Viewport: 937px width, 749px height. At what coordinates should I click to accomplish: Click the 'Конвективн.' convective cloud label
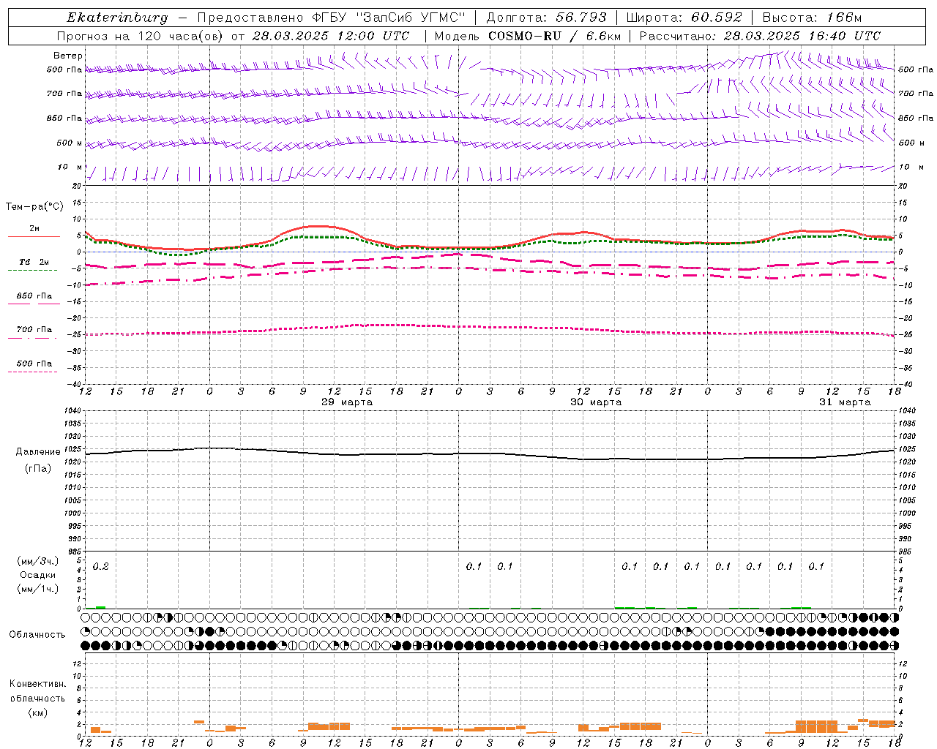pyautogui.click(x=38, y=684)
